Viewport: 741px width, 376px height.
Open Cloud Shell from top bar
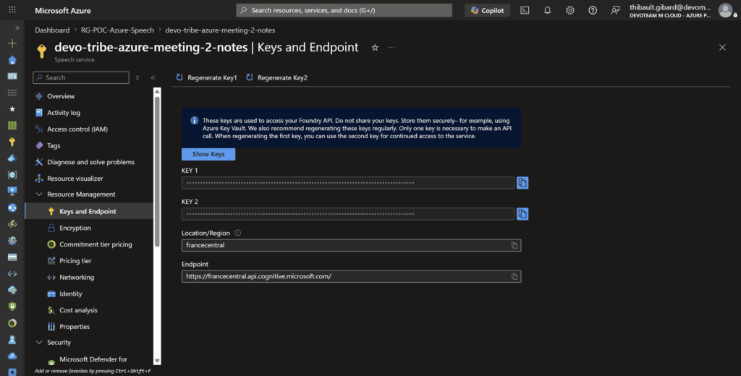tap(525, 10)
